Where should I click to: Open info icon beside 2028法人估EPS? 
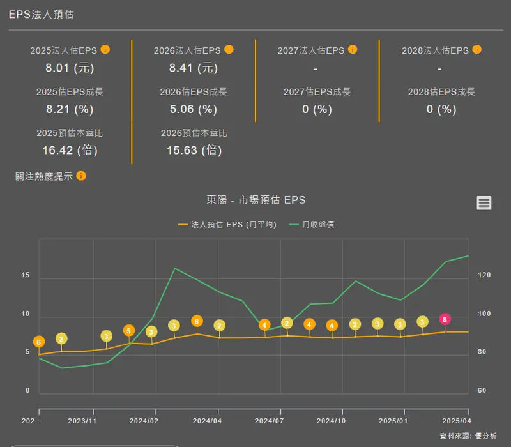tap(477, 50)
